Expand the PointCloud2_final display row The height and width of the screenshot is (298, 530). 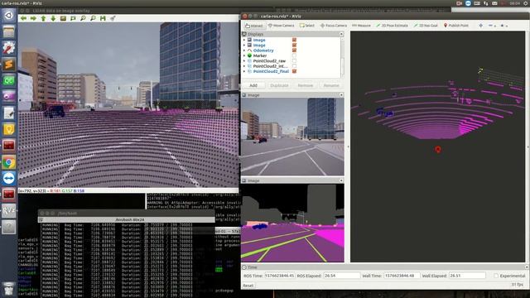click(244, 71)
